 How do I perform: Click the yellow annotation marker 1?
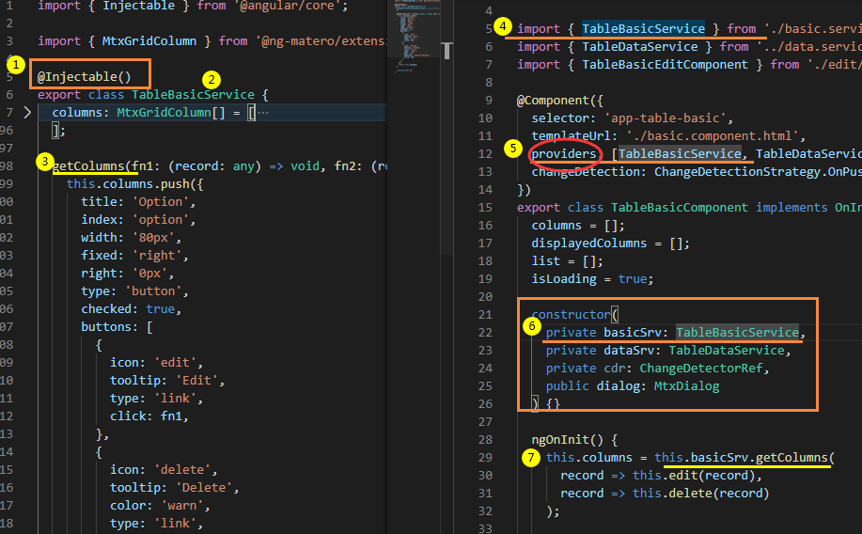[x=16, y=65]
